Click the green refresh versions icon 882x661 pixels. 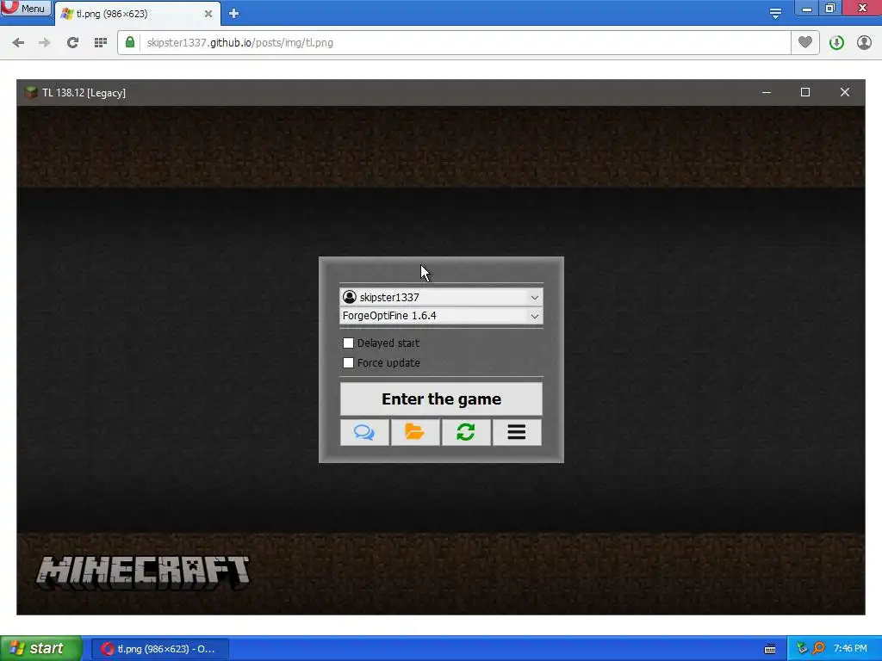point(466,432)
